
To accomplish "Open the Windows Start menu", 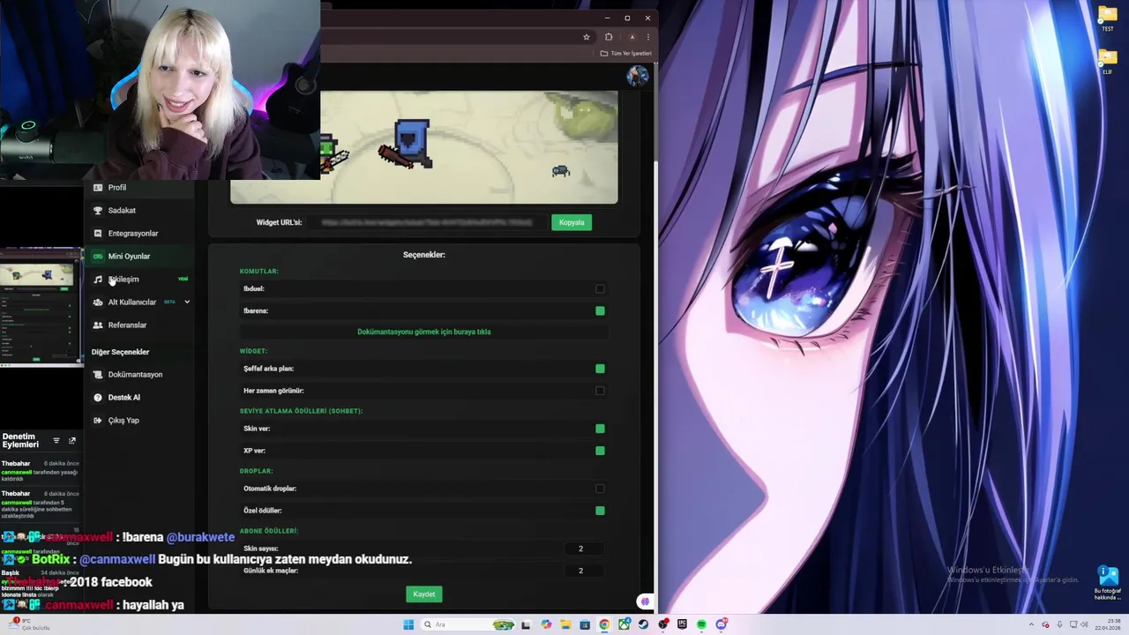I will coord(408,624).
